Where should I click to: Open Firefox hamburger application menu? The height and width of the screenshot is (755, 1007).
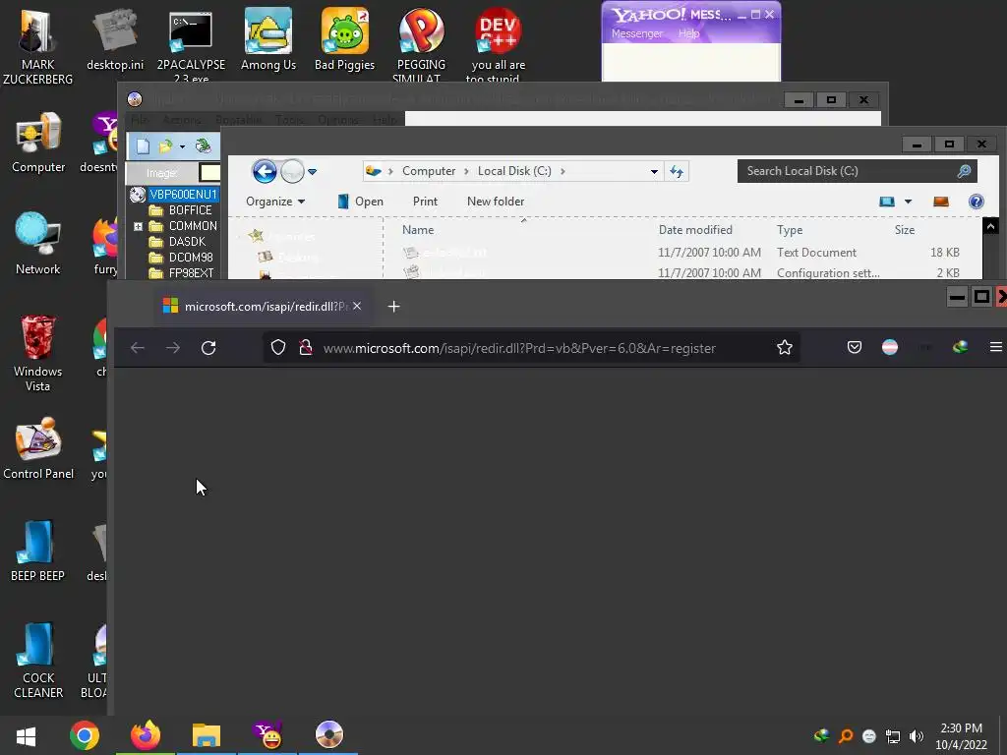995,347
